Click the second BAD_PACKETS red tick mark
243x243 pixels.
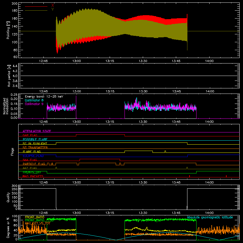[x=226, y=176]
